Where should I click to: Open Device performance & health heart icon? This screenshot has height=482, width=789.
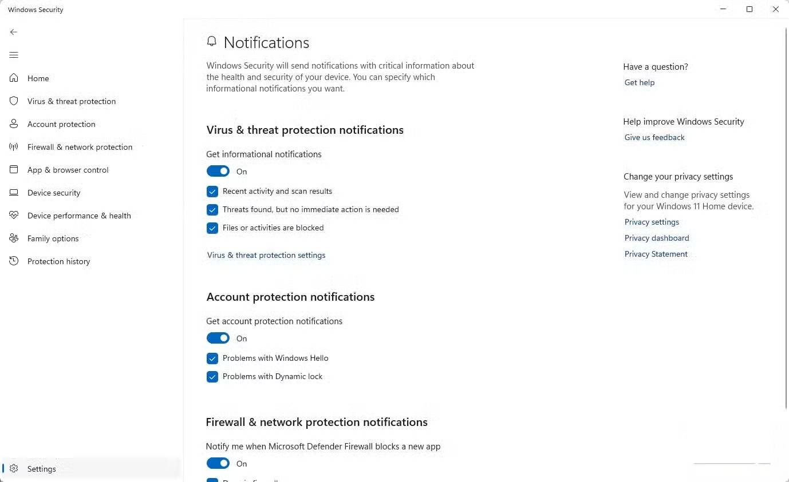[14, 216]
